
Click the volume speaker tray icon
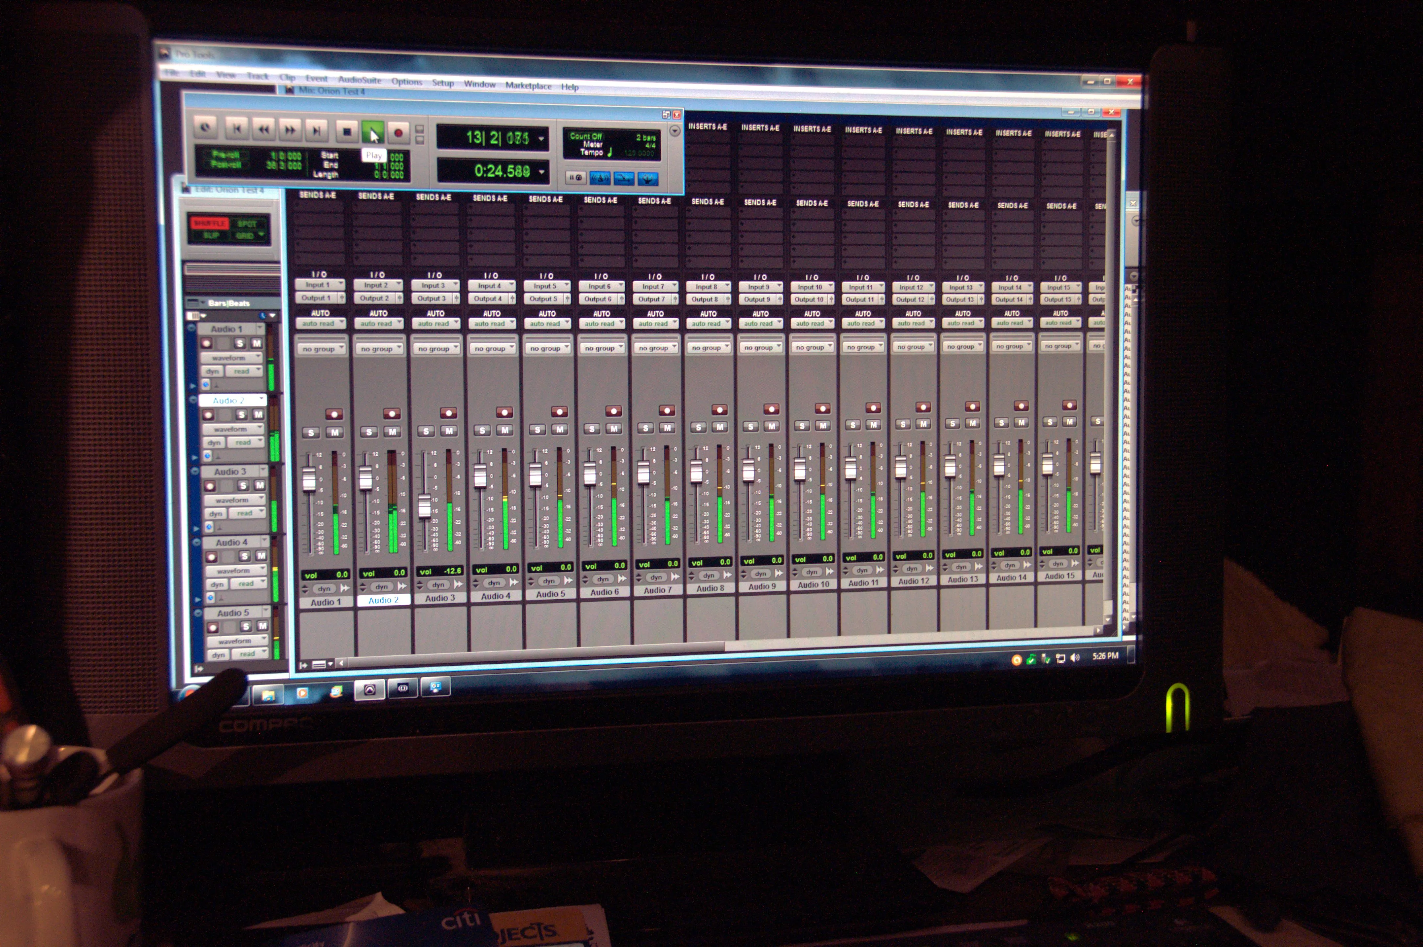tap(1075, 658)
